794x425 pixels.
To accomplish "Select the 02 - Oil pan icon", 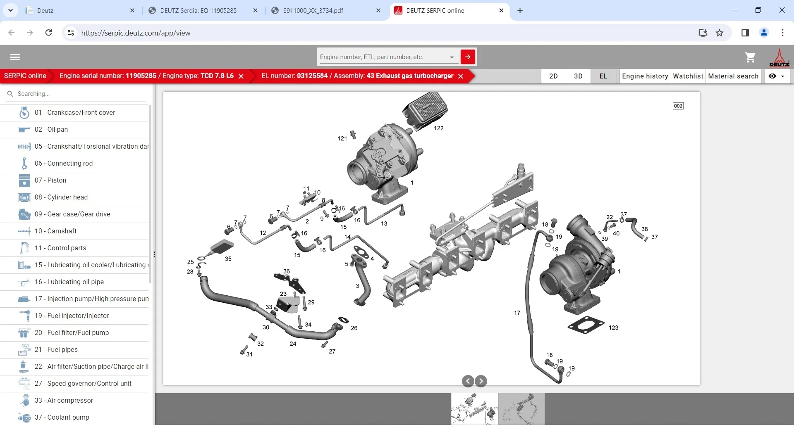I will pyautogui.click(x=24, y=129).
